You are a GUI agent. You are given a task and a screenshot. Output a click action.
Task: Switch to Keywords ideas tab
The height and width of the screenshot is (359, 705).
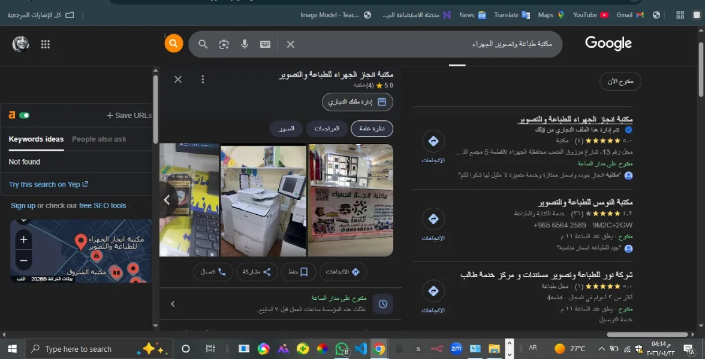pos(36,139)
